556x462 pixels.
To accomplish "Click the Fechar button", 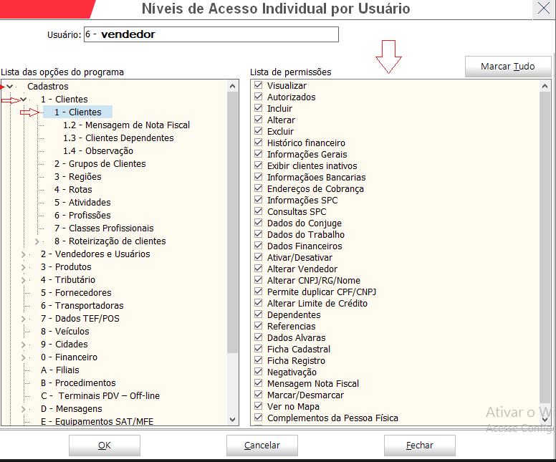I will [x=419, y=446].
